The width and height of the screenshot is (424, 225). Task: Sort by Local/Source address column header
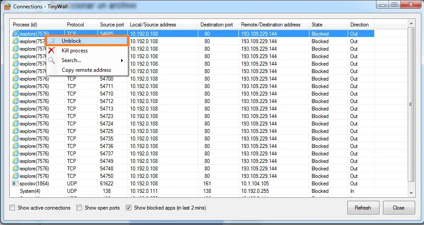(x=163, y=25)
